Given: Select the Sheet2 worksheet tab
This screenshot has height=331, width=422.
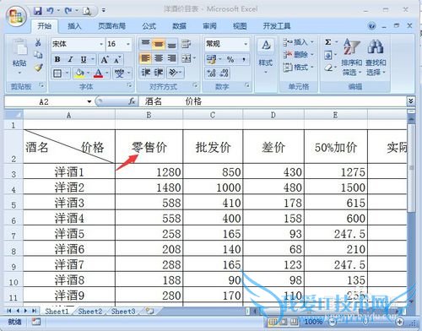Looking at the screenshot, I should pos(90,312).
